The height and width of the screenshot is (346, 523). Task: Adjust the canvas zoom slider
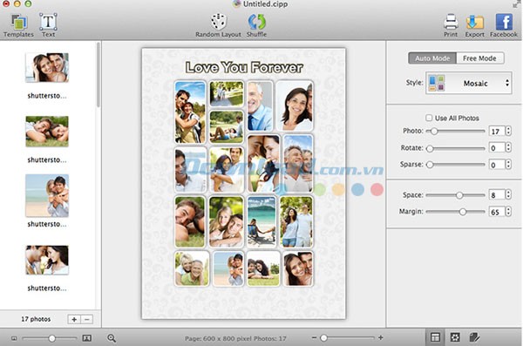click(x=347, y=337)
